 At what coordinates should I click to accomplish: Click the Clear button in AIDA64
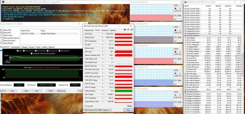click(26, 91)
